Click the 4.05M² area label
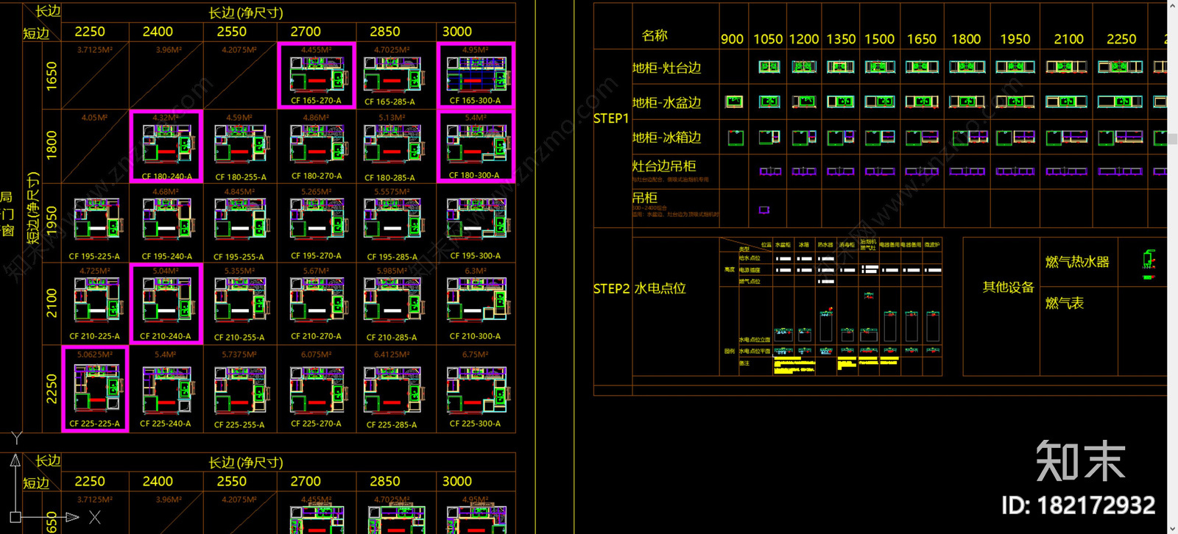 [95, 118]
